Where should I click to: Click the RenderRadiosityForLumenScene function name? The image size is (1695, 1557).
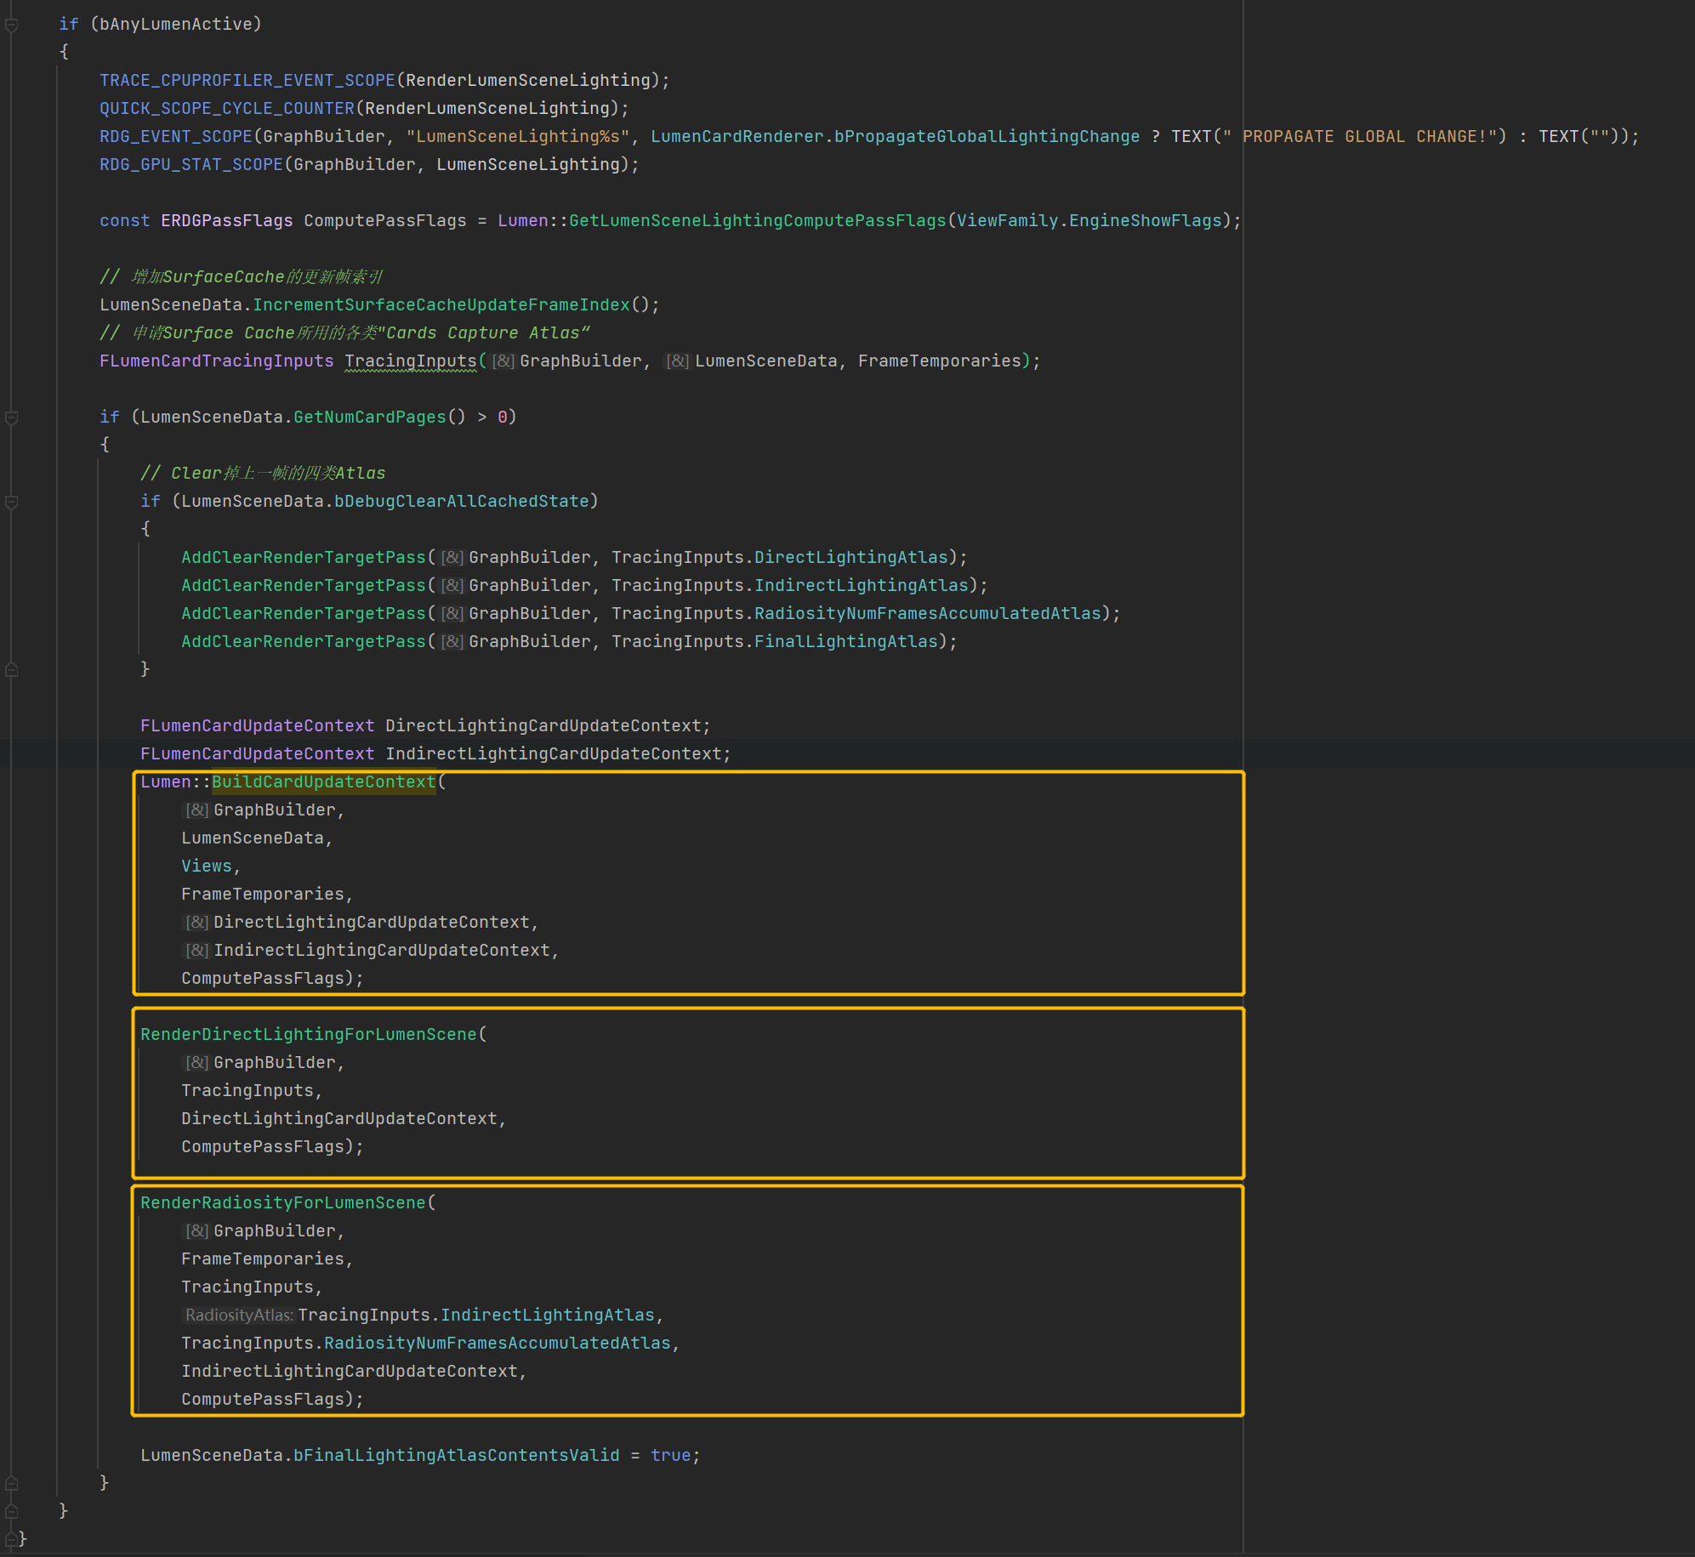tap(282, 1203)
